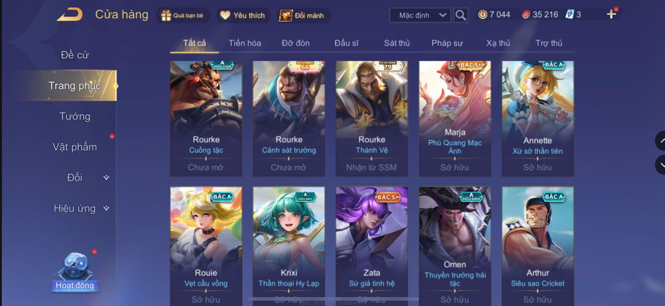The image size is (665, 306).
Task: Tap the plus icon to add currency
Action: coord(611,15)
